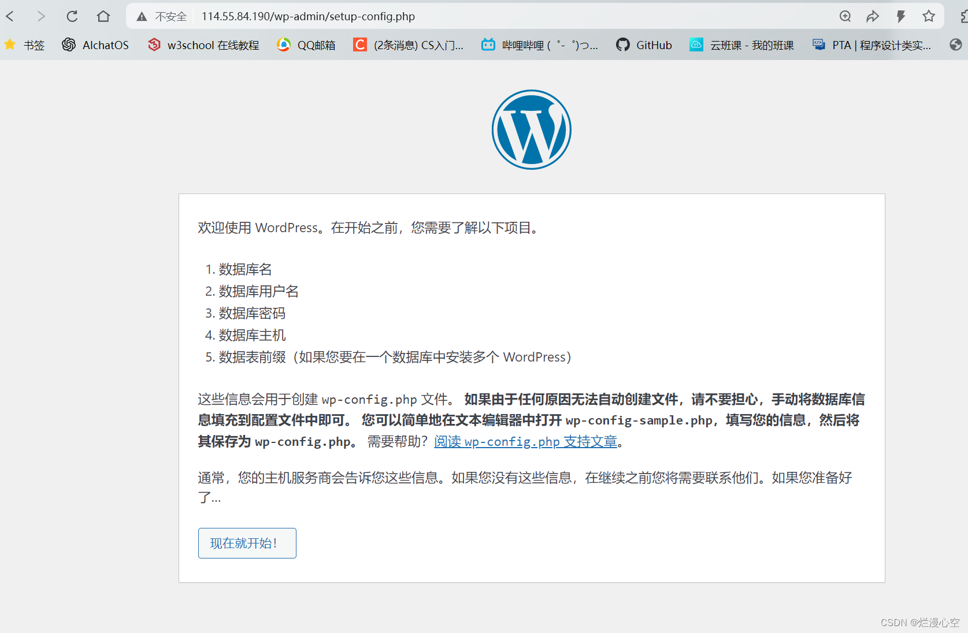Navigate back using the back arrow
Screen dimensions: 968x633
pyautogui.click(x=9, y=16)
